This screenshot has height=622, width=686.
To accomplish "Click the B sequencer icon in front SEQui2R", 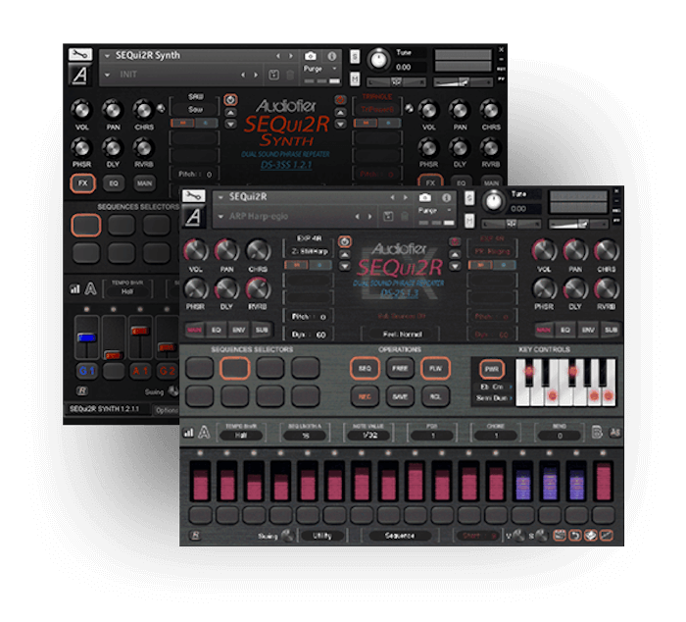I will (x=597, y=433).
